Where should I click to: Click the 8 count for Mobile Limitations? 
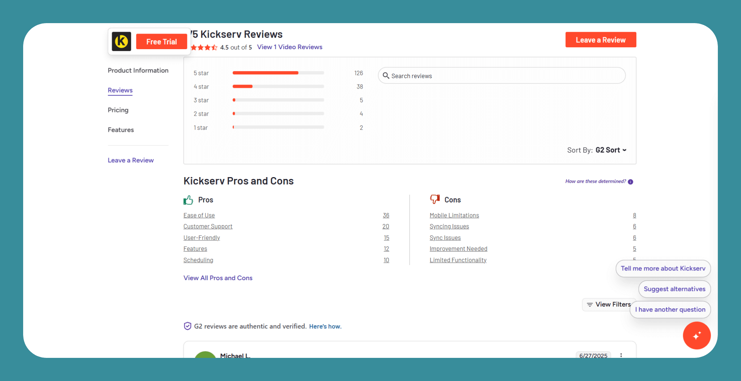635,215
